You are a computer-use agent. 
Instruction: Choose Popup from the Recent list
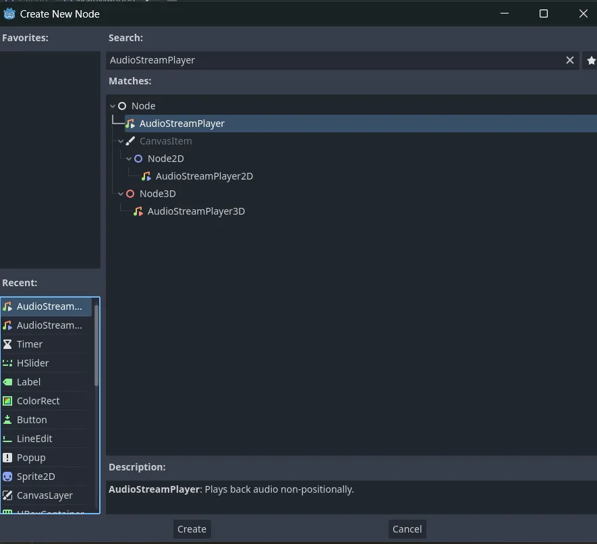pos(46,458)
